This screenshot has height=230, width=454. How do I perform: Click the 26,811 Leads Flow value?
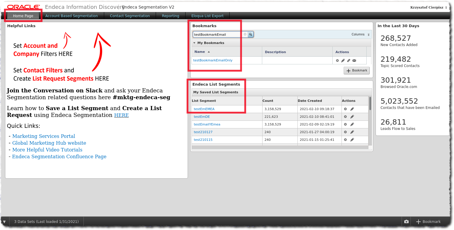(x=393, y=122)
